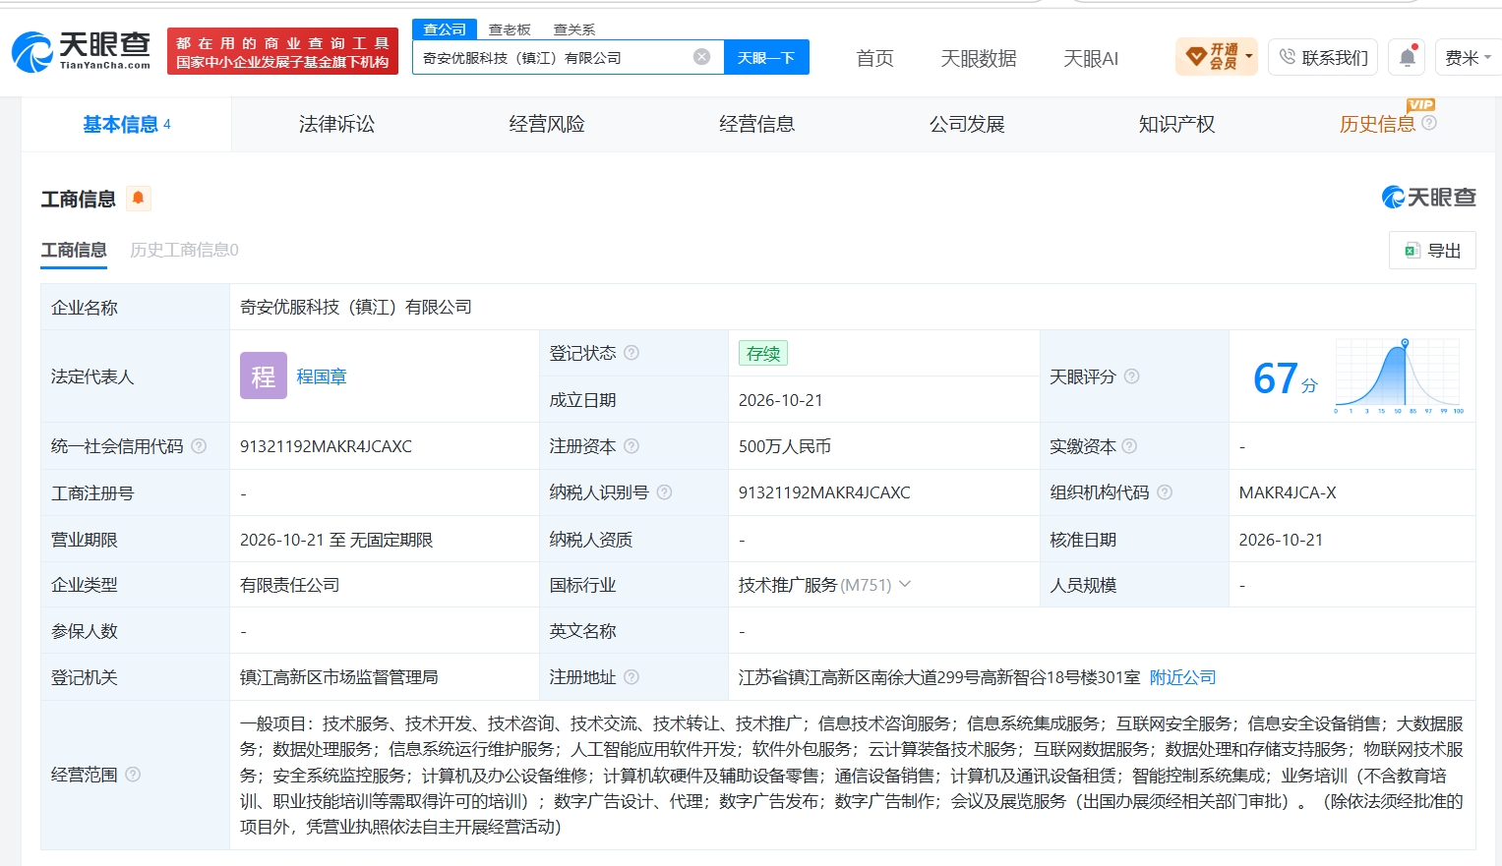Open the 附近公司 link

click(x=1183, y=677)
